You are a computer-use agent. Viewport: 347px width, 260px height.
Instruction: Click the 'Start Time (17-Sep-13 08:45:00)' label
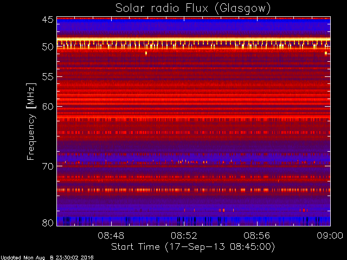tap(193, 247)
